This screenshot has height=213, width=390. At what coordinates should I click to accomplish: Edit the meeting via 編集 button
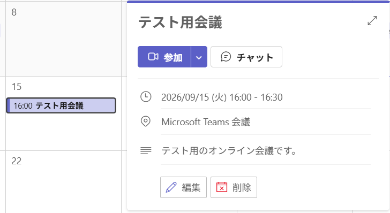pyautogui.click(x=183, y=187)
